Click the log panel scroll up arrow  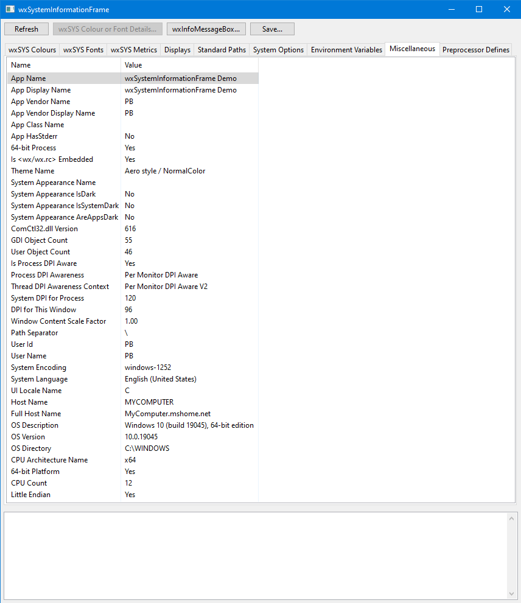(x=511, y=519)
